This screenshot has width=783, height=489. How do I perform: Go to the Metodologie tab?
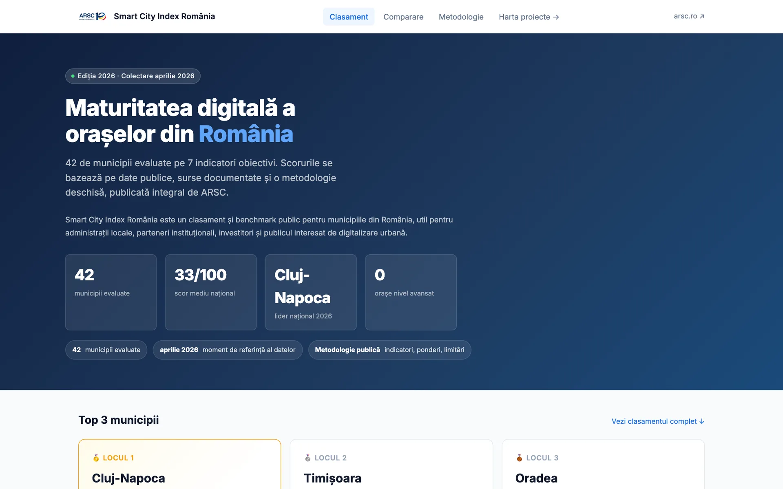pos(461,17)
